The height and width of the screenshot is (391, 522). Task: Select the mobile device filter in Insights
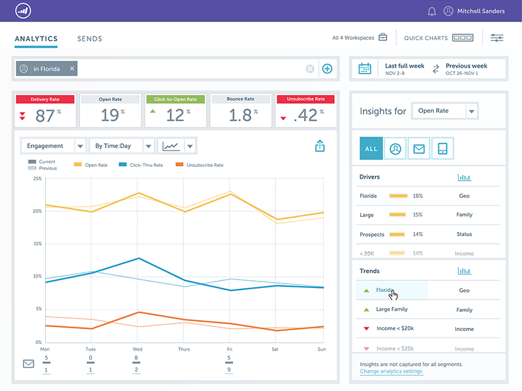(442, 148)
